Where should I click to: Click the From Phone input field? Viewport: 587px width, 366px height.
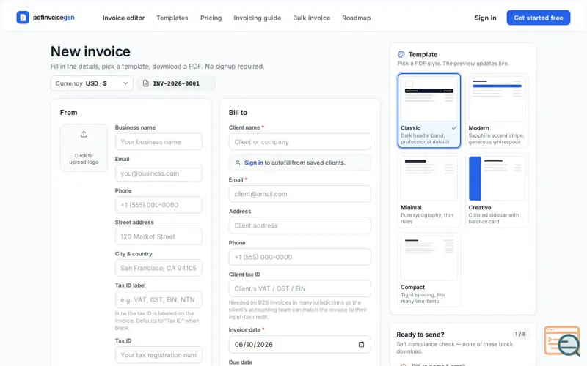158,205
